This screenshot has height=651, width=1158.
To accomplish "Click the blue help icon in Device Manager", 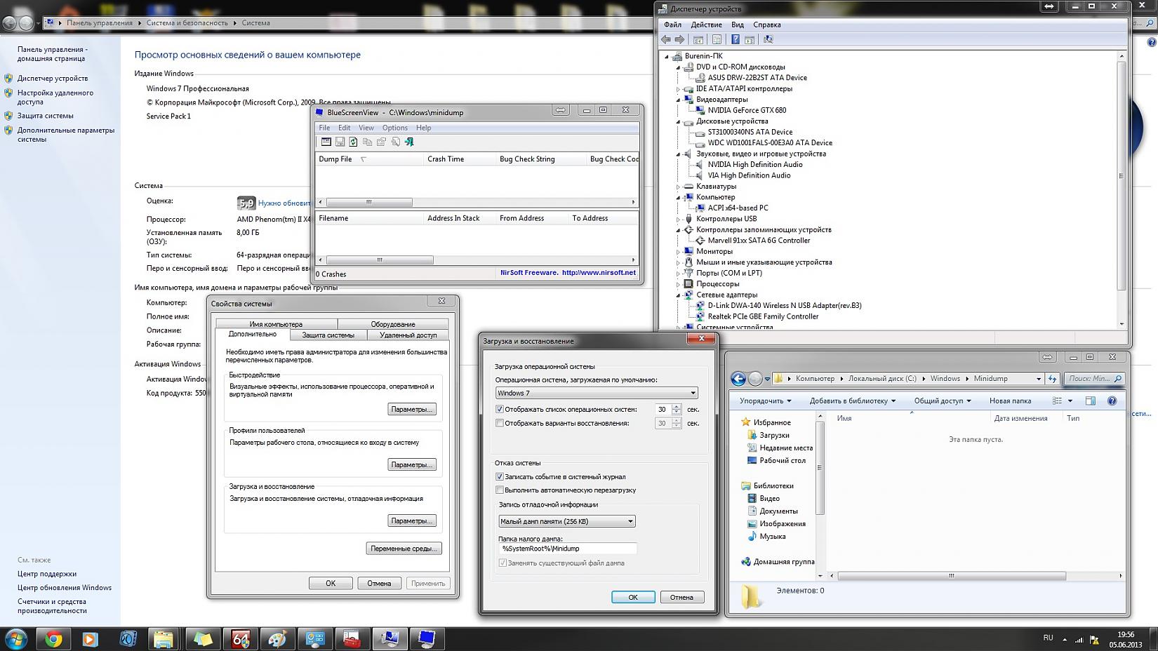I will (x=735, y=39).
